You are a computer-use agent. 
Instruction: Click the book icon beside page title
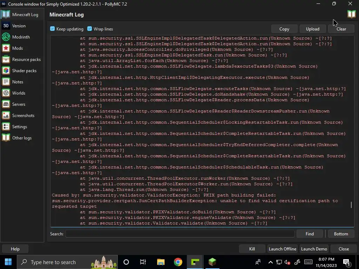pos(351,14)
